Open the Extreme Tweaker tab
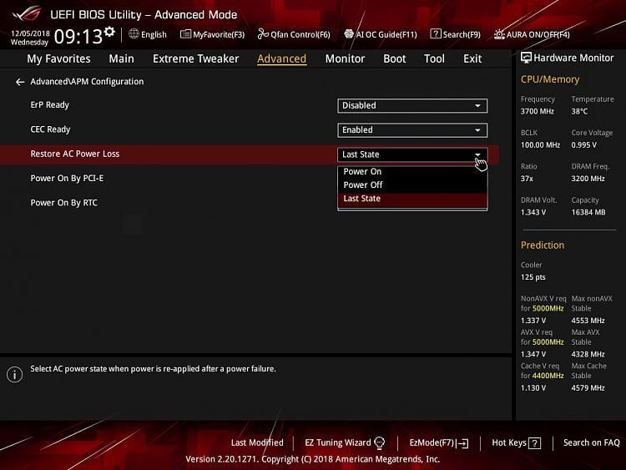Viewport: 626px width, 470px height. (x=195, y=58)
